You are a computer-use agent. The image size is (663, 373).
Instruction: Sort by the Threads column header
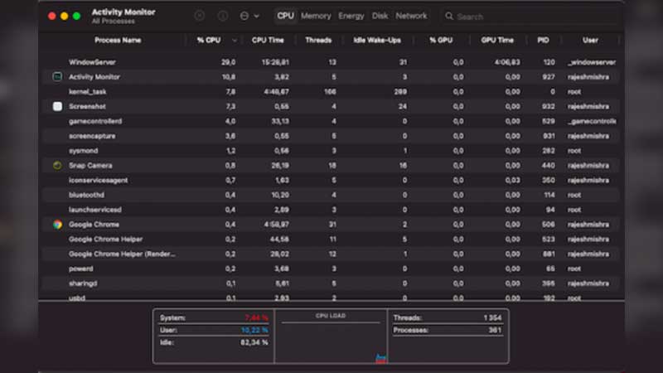[318, 40]
